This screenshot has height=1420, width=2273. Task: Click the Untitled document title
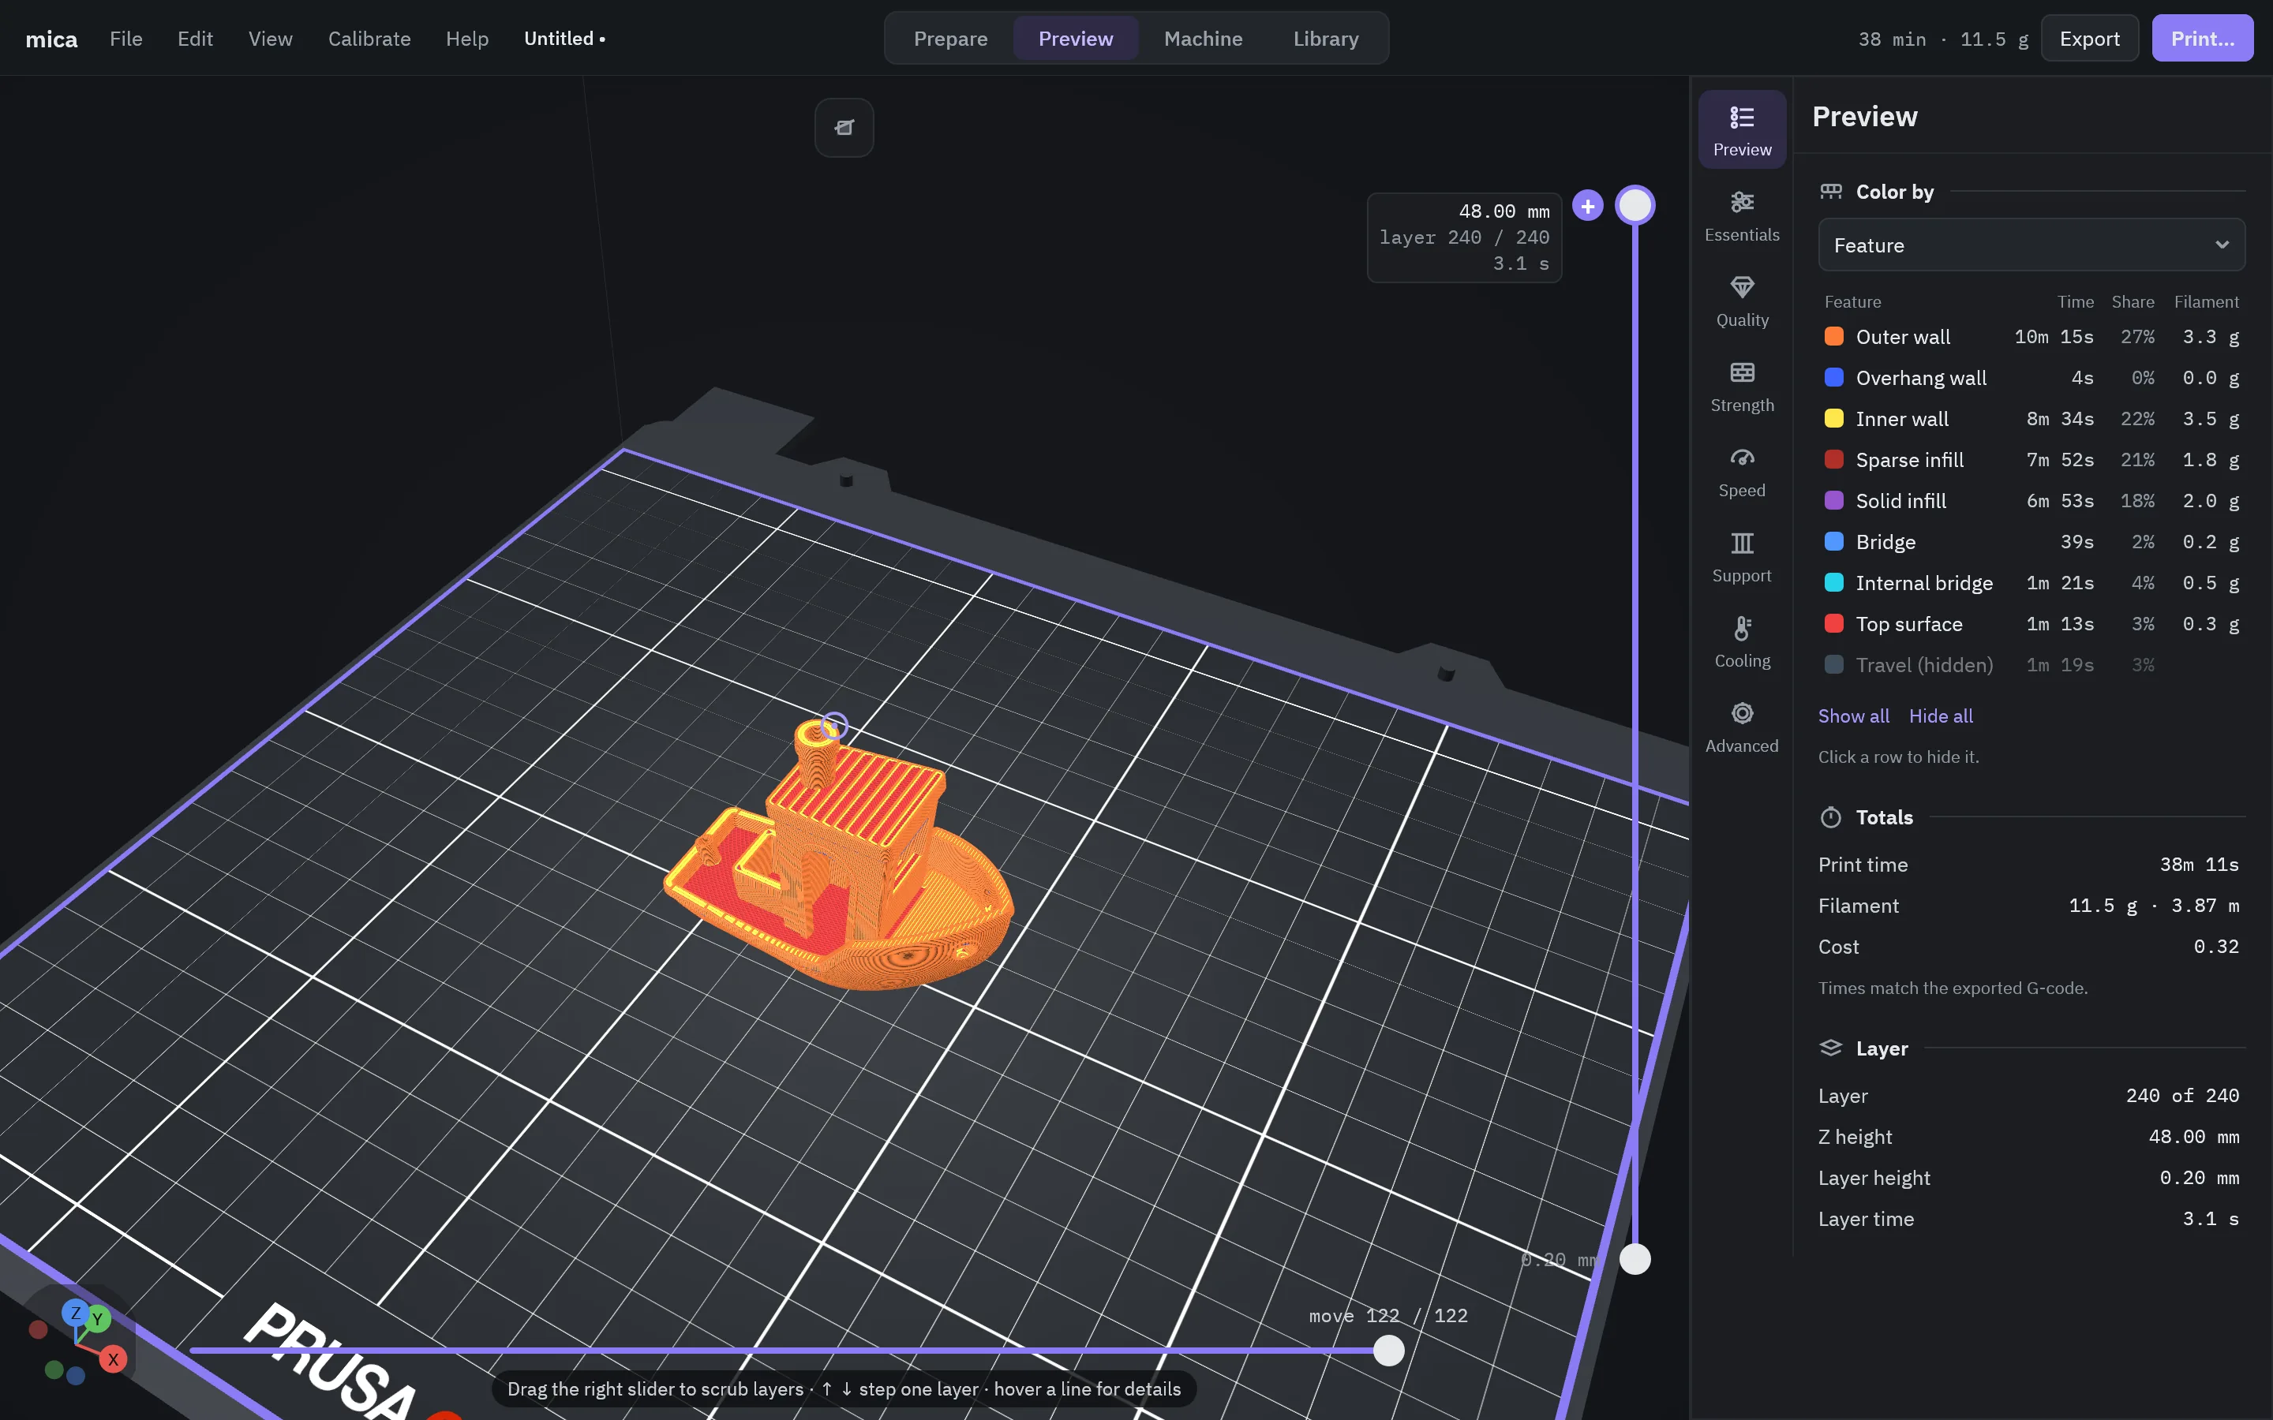point(564,39)
